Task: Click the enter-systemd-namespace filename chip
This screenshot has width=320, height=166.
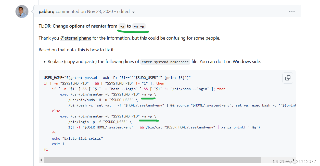Action: (165, 62)
